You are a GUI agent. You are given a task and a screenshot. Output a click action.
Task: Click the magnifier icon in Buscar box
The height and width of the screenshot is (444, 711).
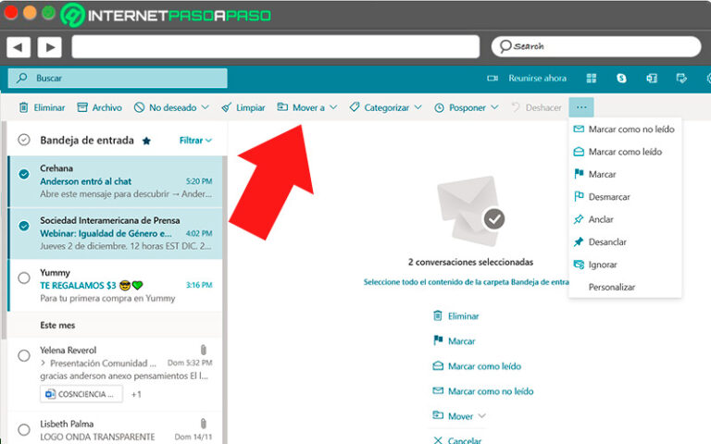(21, 78)
